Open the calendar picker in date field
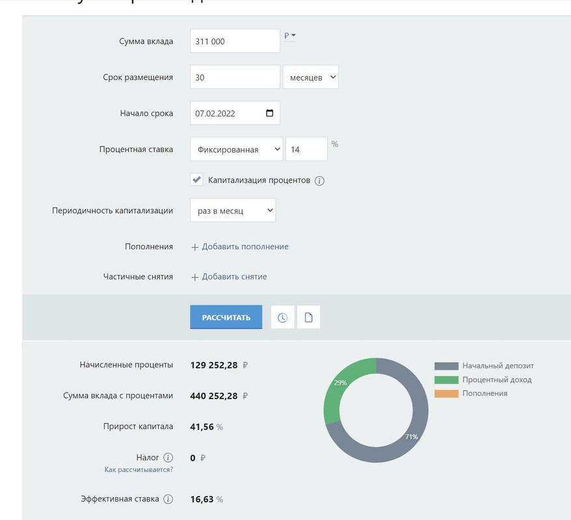 [x=269, y=113]
